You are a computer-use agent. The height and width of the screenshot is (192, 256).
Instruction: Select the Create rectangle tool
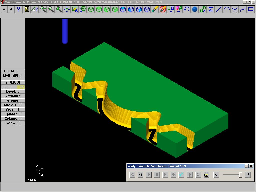click(x=251, y=9)
